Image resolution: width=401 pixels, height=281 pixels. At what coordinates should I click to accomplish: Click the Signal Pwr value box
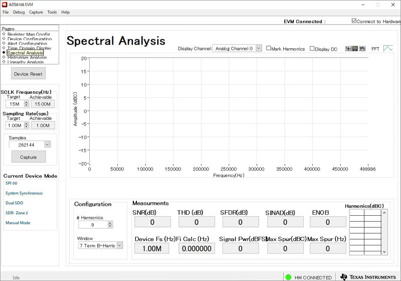(241, 248)
